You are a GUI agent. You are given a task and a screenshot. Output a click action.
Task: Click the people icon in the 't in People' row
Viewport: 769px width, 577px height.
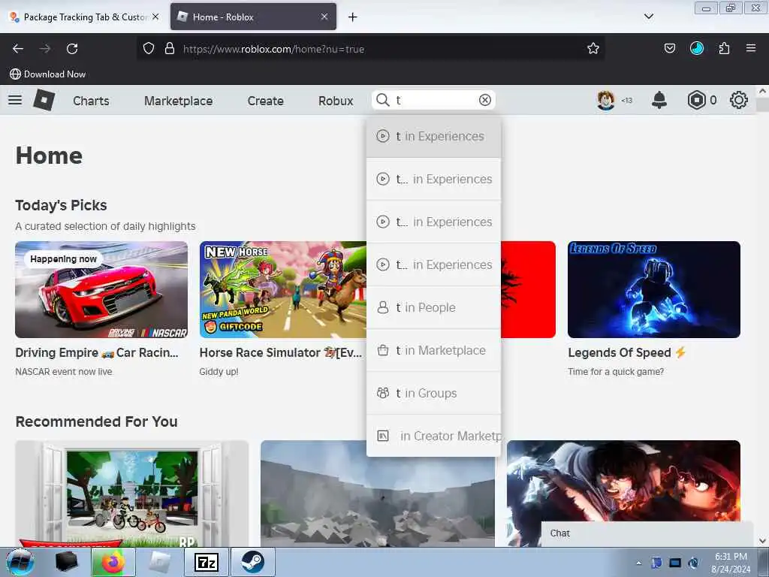pyautogui.click(x=382, y=307)
